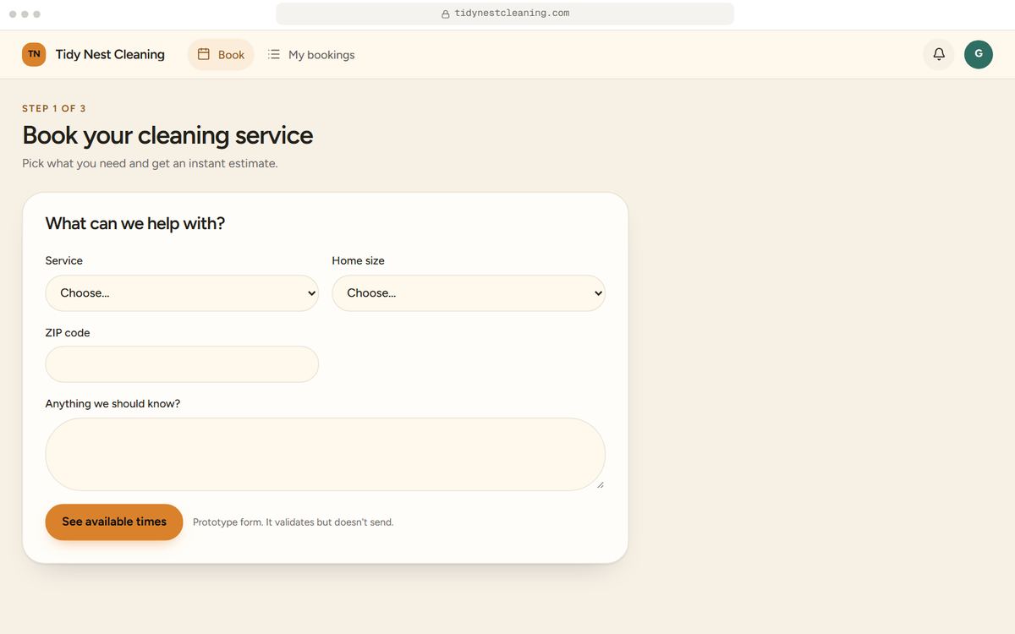Click the STEP 1 OF 3 label
Image resolution: width=1015 pixels, height=634 pixels.
(x=54, y=108)
